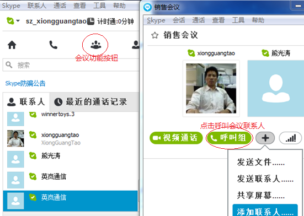Image resolution: width=304 pixels, height=216 pixels.
Task: Choose 发送文件 from the popup menu
Action: pos(261,162)
